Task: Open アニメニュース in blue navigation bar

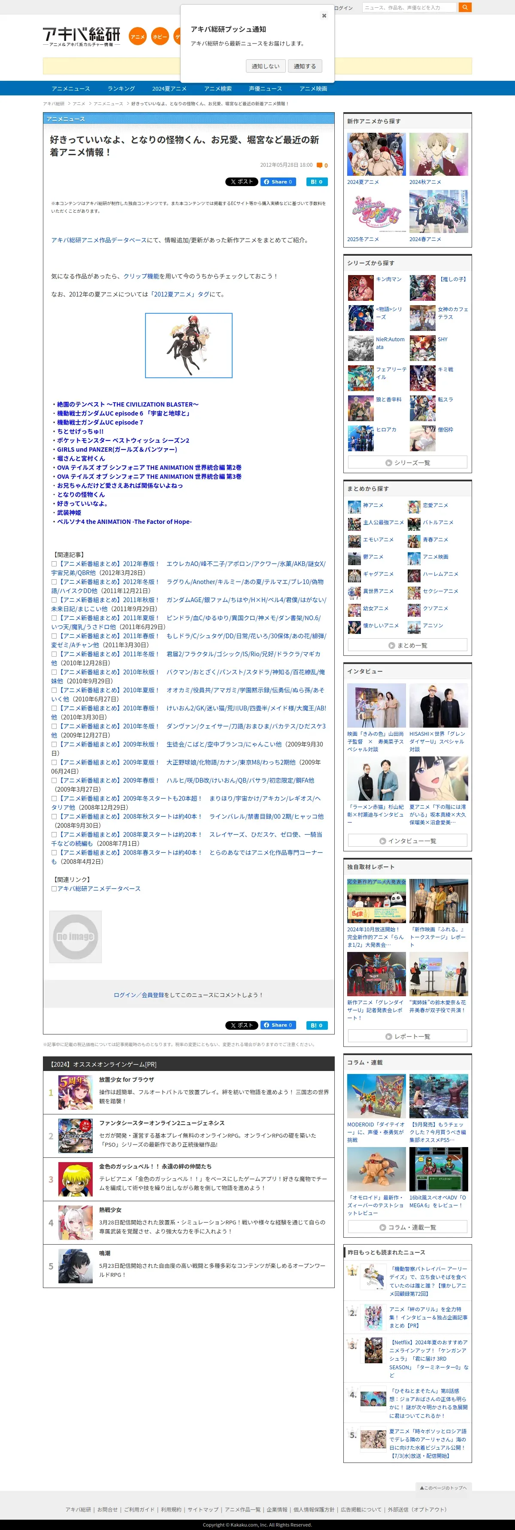Action: click(71, 89)
